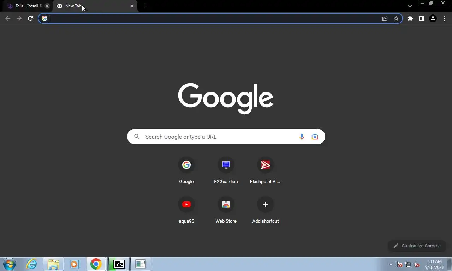Open the profile avatar menu
Screen dimensions: 452x271
point(433,18)
